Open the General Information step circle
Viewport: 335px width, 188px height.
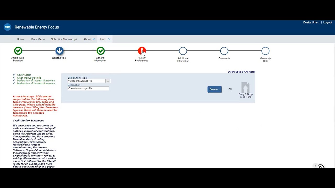coord(100,51)
